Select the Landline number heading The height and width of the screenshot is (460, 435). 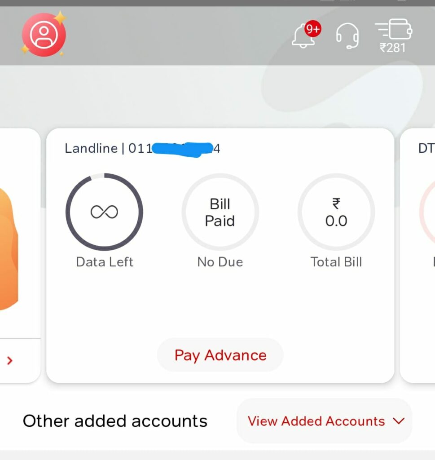pyautogui.click(x=142, y=148)
